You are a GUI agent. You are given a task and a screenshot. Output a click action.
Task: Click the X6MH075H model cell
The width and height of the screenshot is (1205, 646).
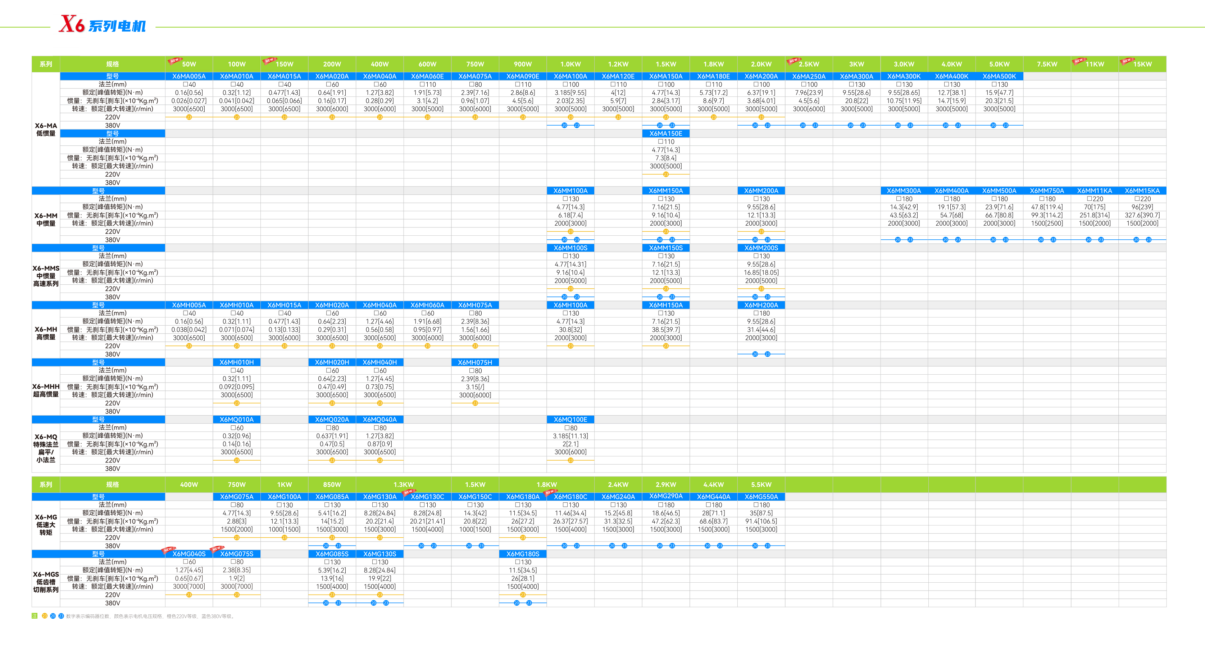(x=475, y=362)
